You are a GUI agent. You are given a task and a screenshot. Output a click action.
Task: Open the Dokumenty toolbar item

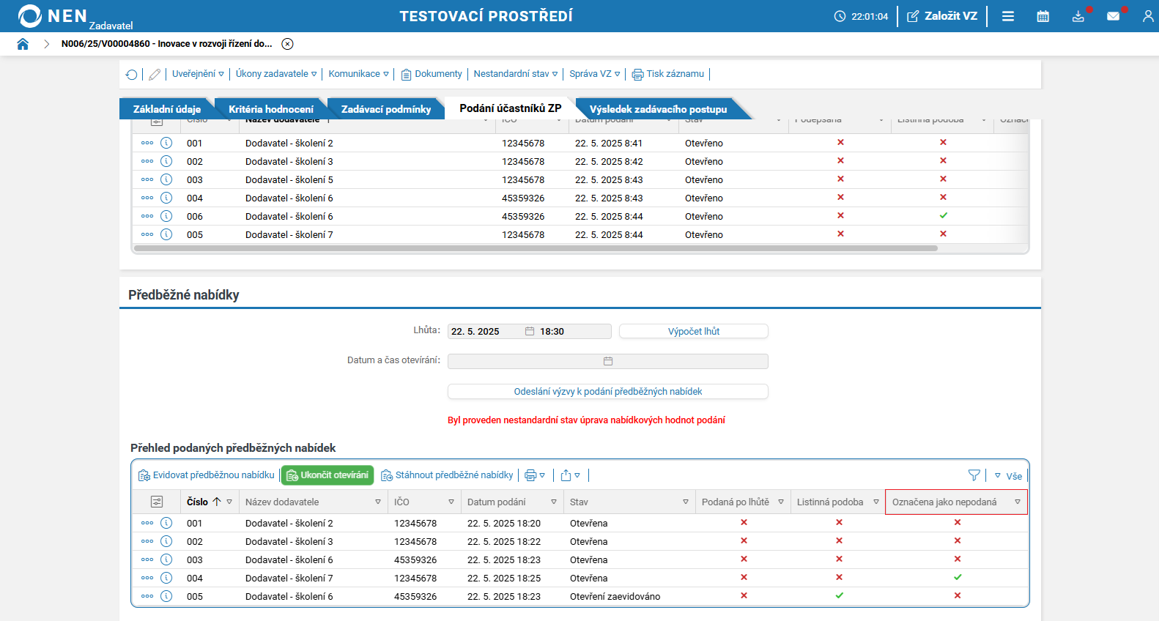[432, 74]
